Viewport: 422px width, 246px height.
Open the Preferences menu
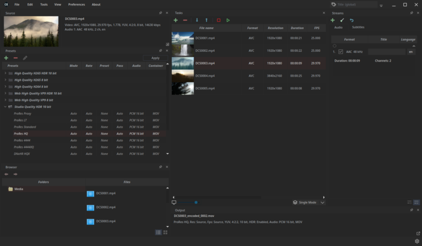coord(77,4)
